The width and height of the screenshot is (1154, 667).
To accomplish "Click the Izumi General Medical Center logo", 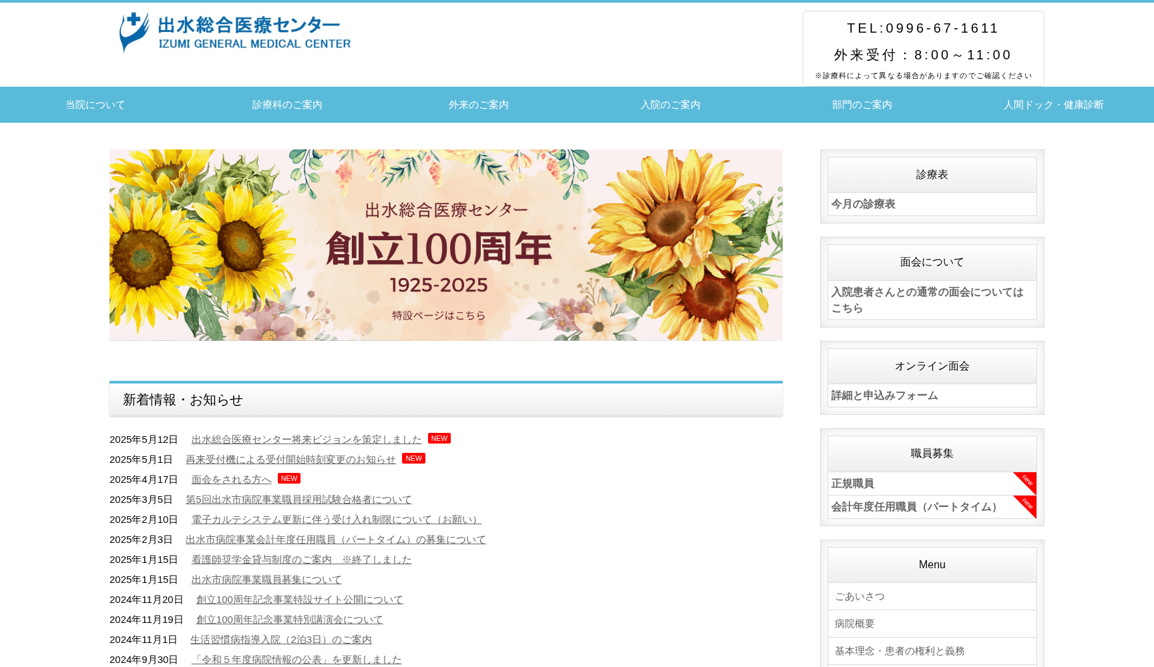I will pyautogui.click(x=234, y=31).
